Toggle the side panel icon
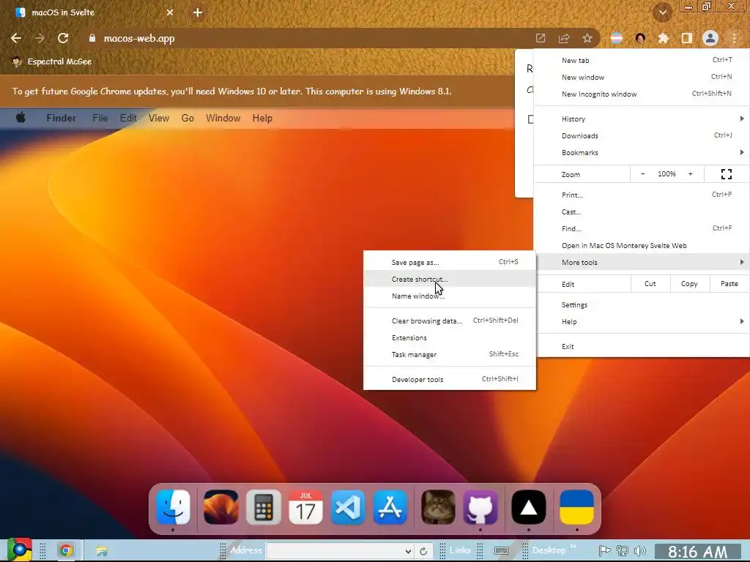This screenshot has height=562, width=750. point(687,38)
